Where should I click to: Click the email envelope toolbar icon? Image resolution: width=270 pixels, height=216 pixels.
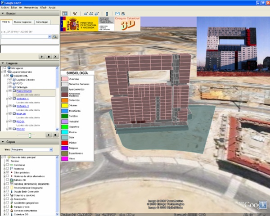point(117,14)
